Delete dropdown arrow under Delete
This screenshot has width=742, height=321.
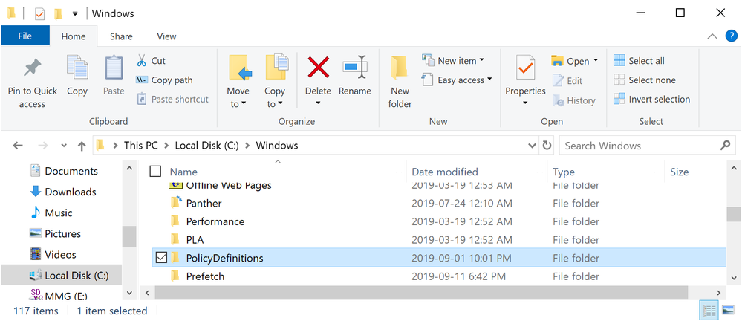click(318, 103)
